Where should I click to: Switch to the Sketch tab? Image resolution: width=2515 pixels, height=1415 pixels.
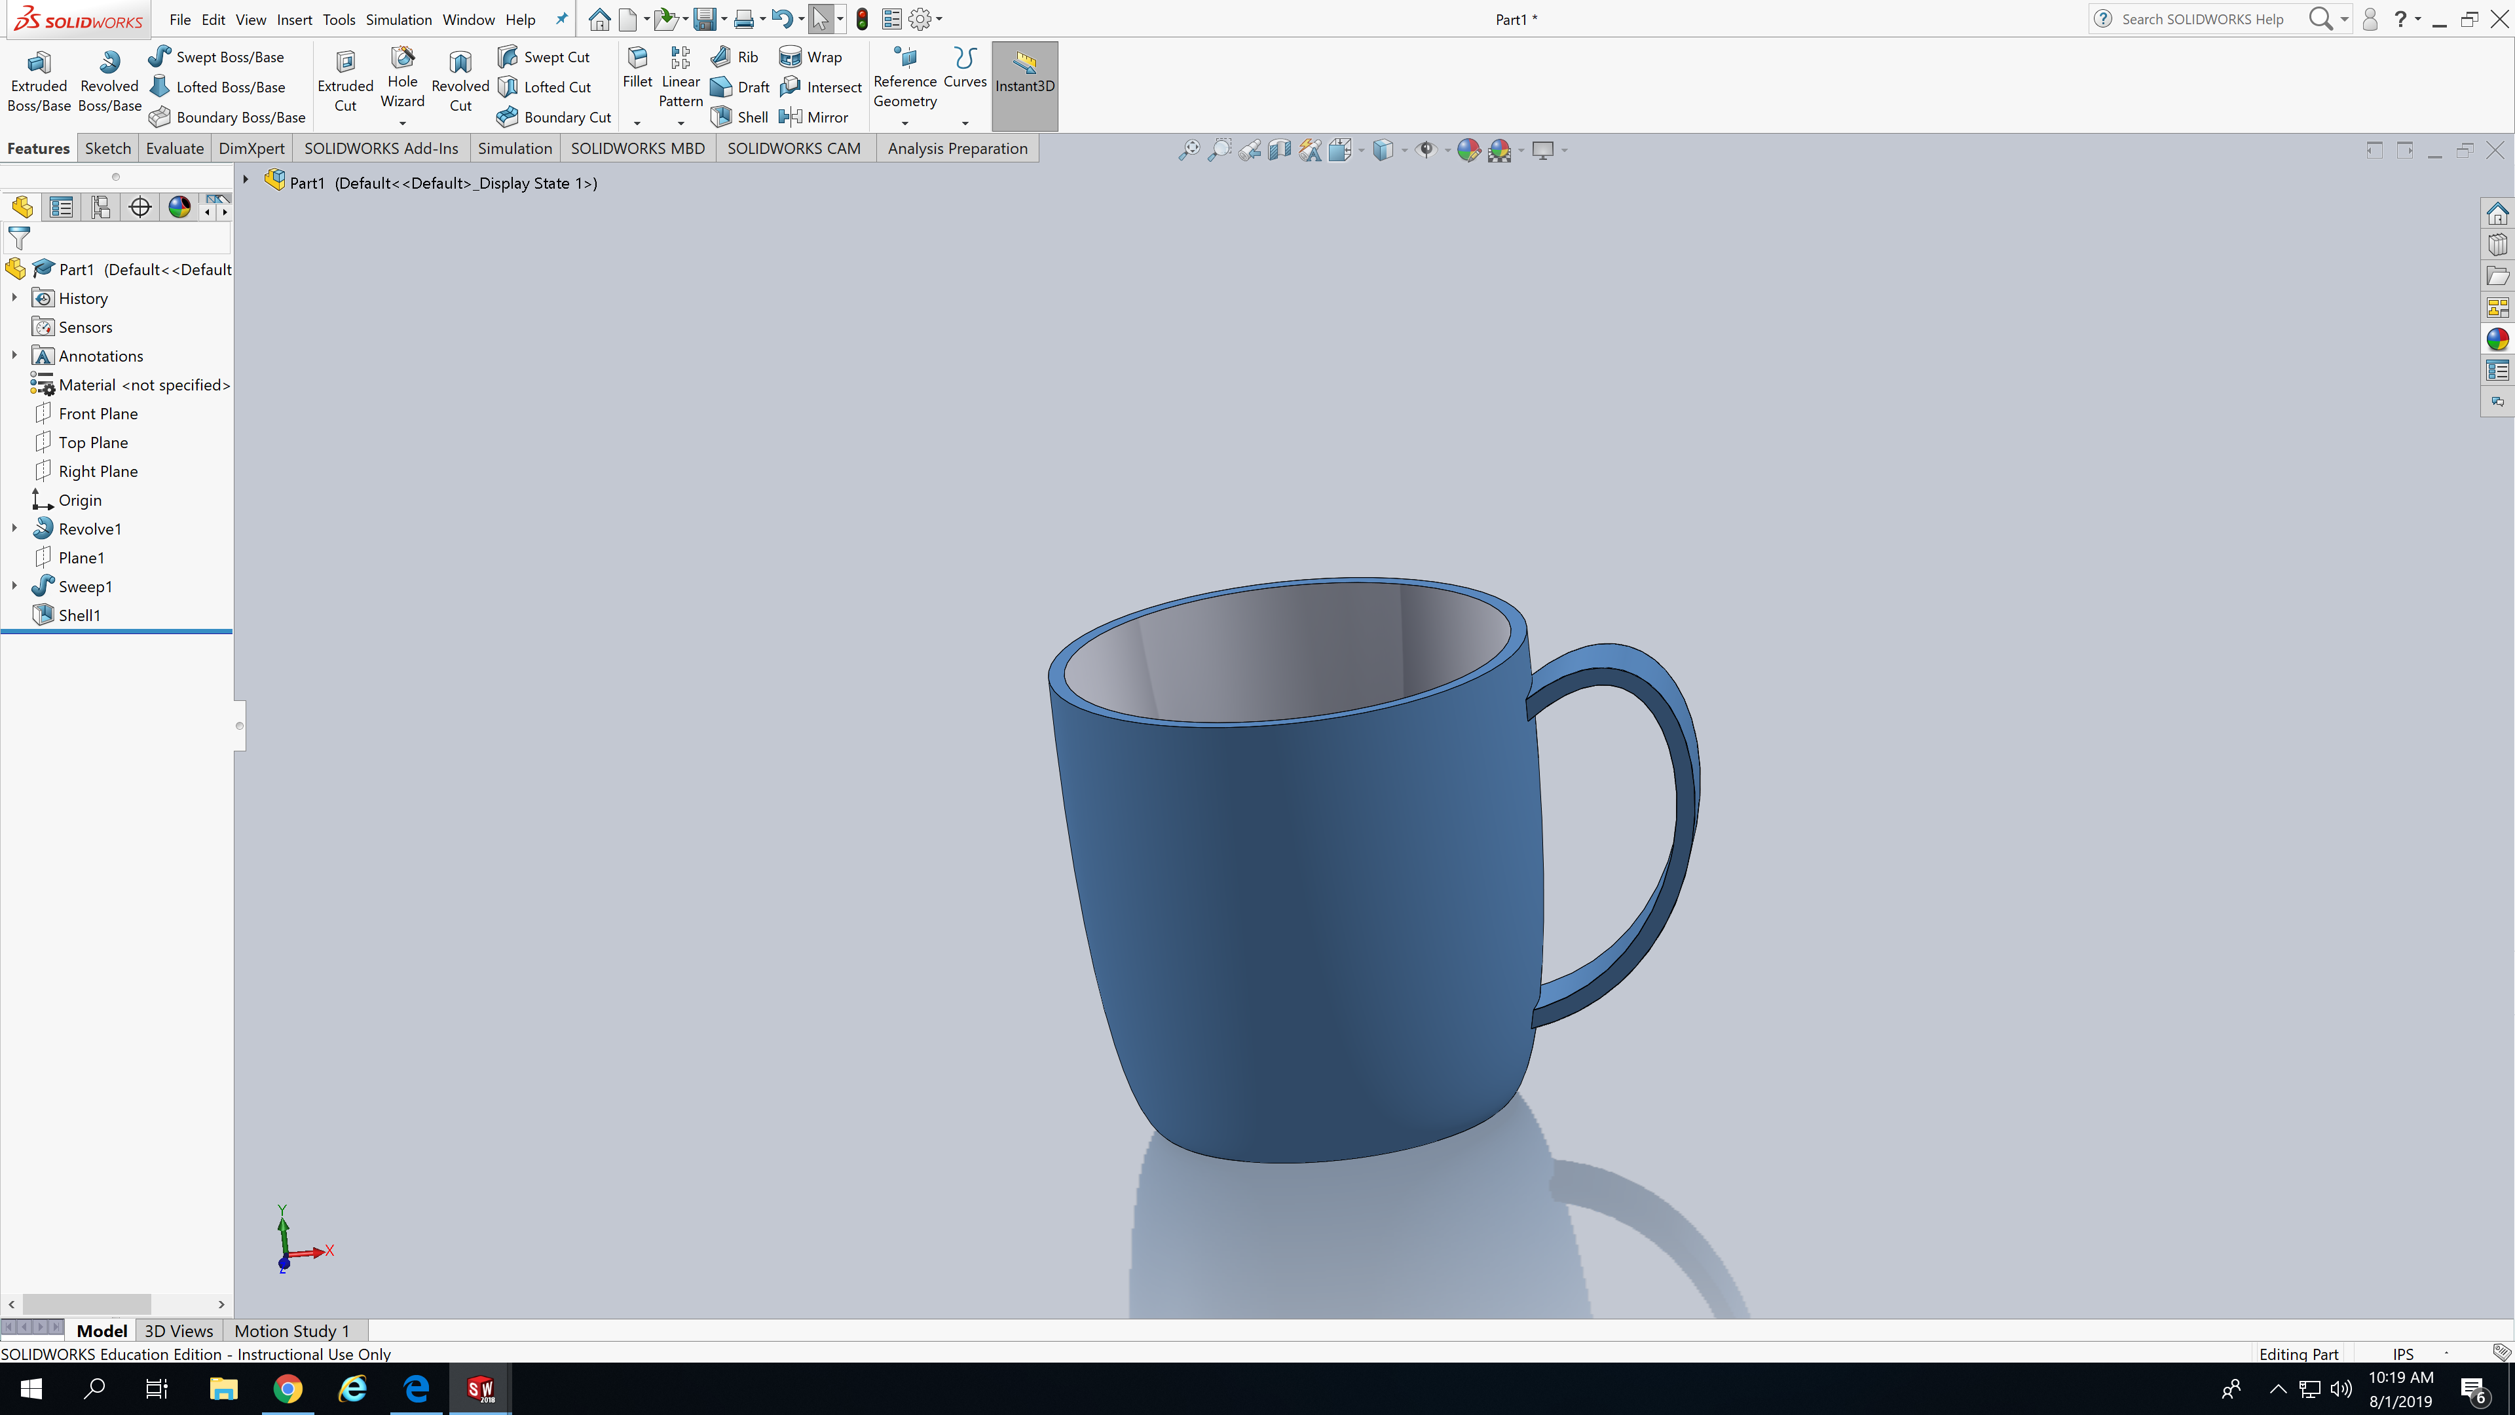[x=107, y=149]
